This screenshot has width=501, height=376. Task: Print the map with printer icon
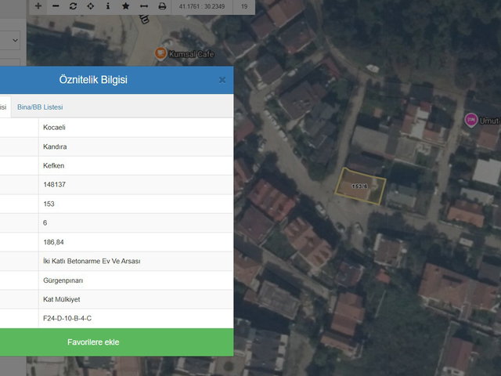pyautogui.click(x=162, y=6)
